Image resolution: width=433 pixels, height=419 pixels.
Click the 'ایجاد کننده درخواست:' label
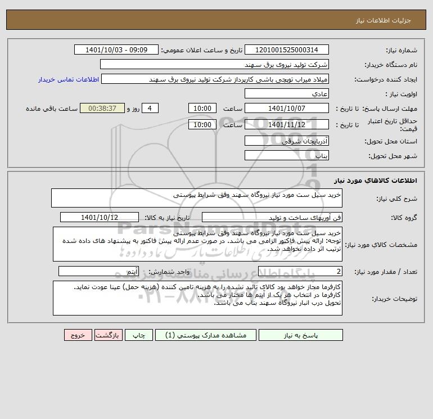[x=386, y=79]
